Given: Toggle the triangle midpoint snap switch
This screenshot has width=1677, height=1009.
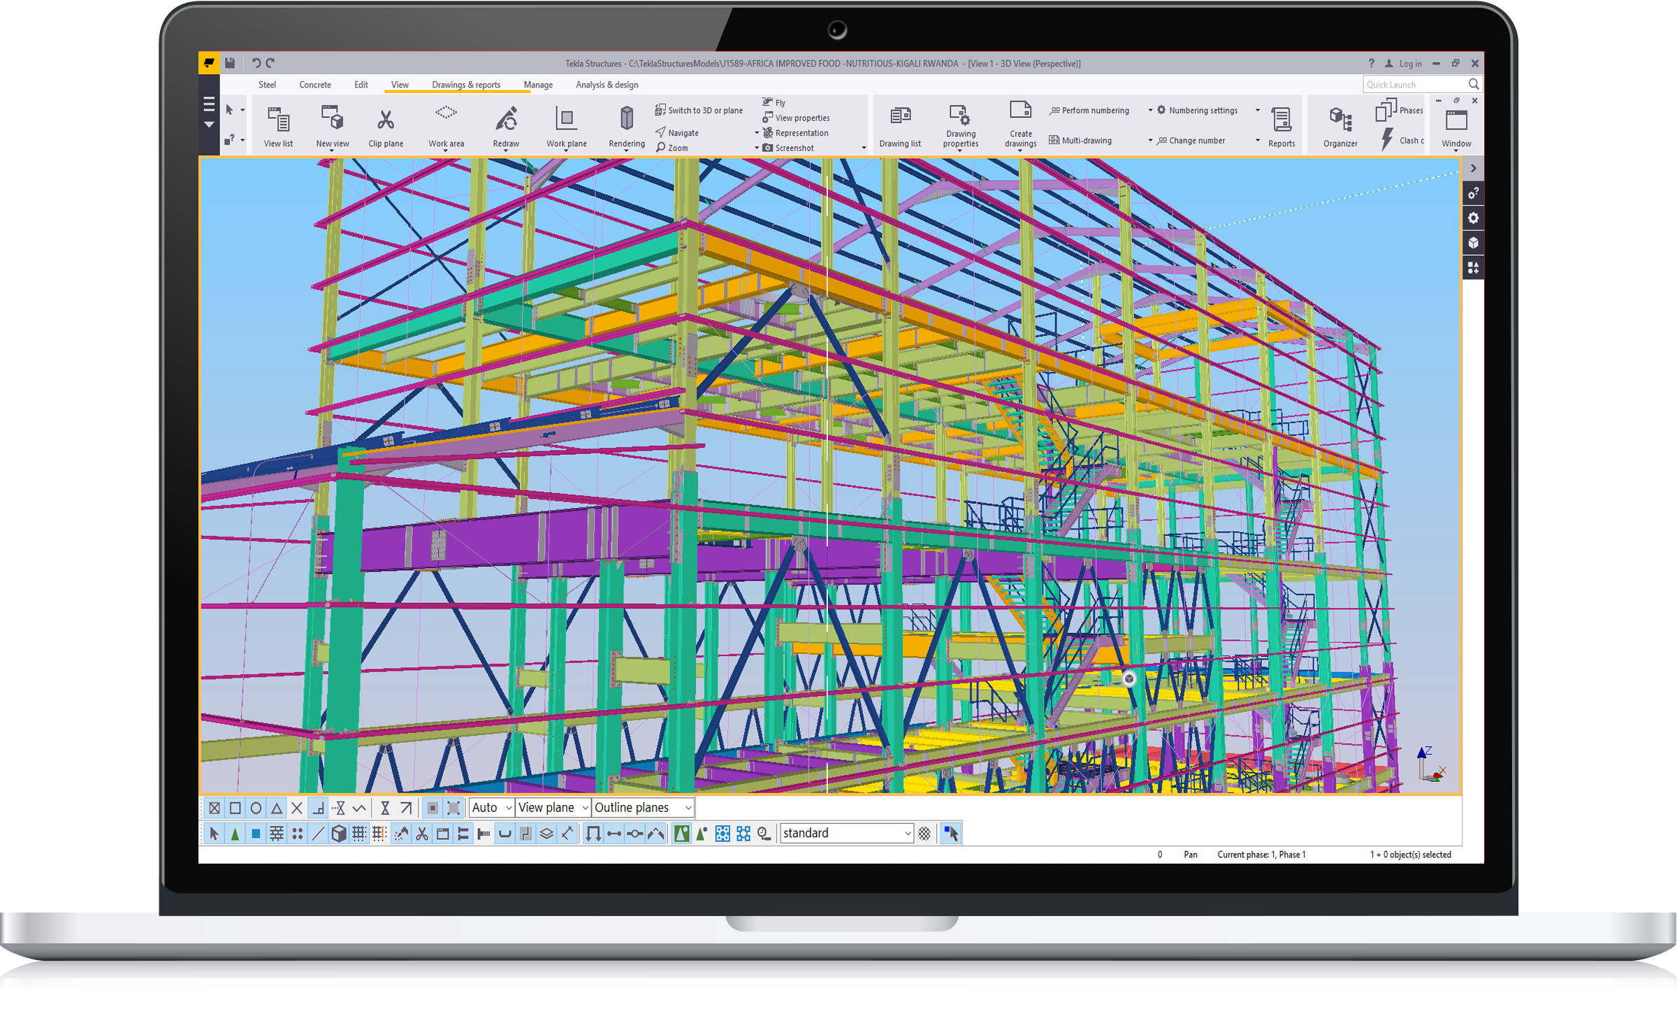Looking at the screenshot, I should pyautogui.click(x=277, y=808).
